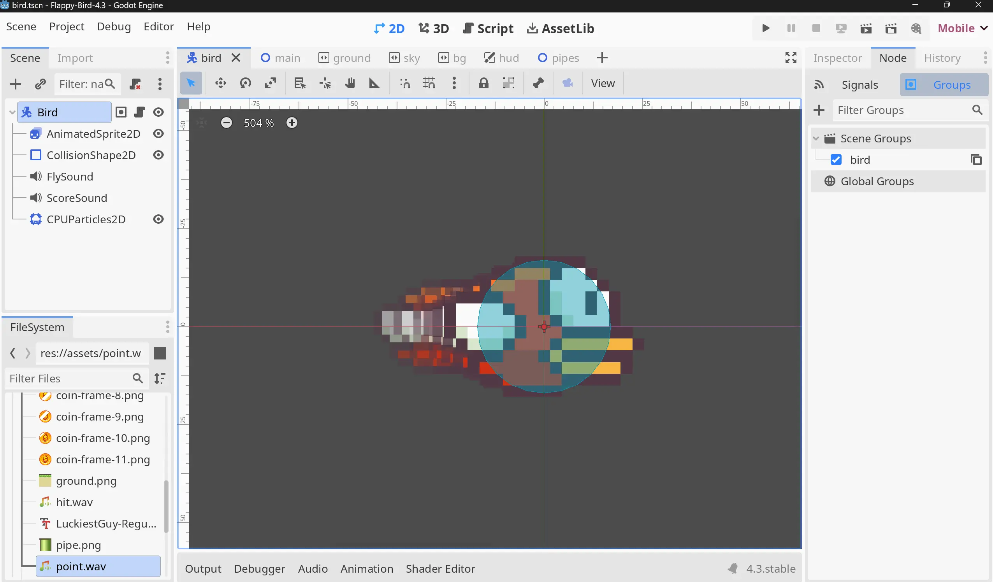This screenshot has width=993, height=582.
Task: Click the Filter Files search field
Action: click(x=77, y=379)
